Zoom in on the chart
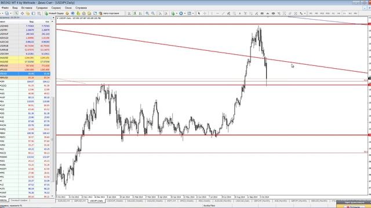 pos(147,13)
